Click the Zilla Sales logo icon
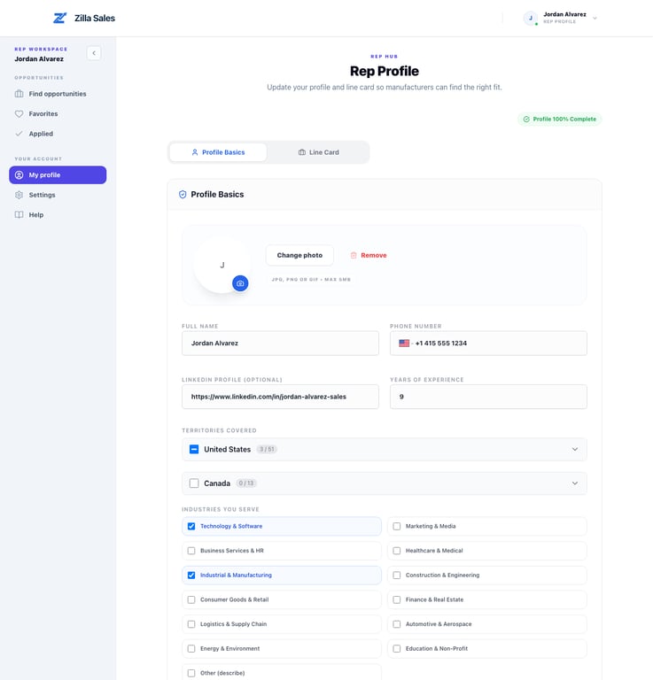The image size is (653, 680). point(59,19)
